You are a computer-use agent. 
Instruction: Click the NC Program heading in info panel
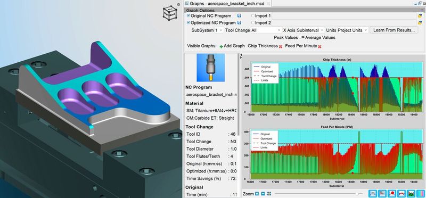(199, 87)
